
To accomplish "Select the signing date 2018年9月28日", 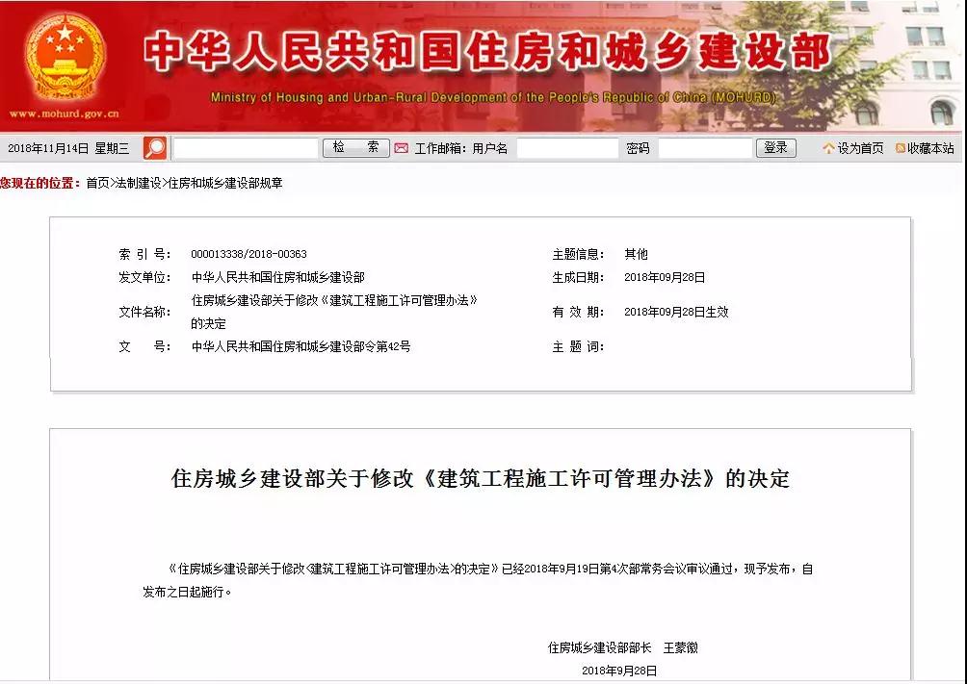I will coord(619,671).
